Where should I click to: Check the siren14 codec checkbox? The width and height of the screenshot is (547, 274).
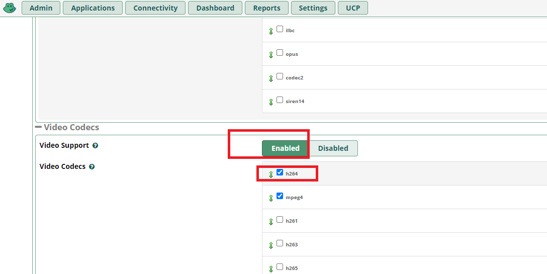pyautogui.click(x=280, y=100)
